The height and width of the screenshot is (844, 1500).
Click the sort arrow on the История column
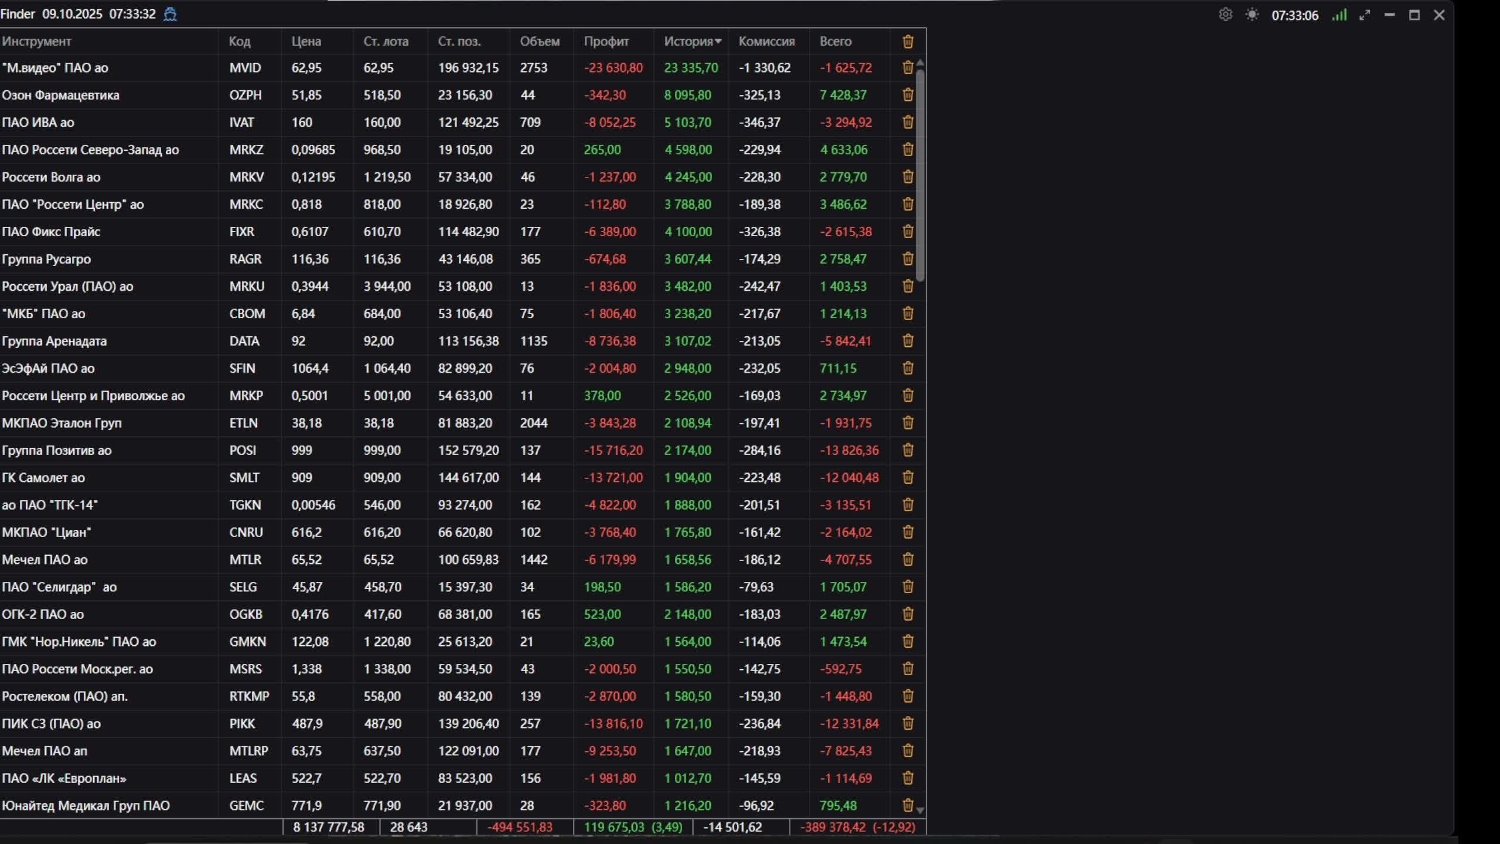tap(718, 42)
